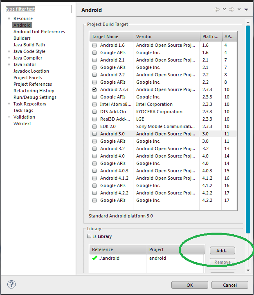Expand the Java Code Style node
254x295 pixels.
[9, 51]
